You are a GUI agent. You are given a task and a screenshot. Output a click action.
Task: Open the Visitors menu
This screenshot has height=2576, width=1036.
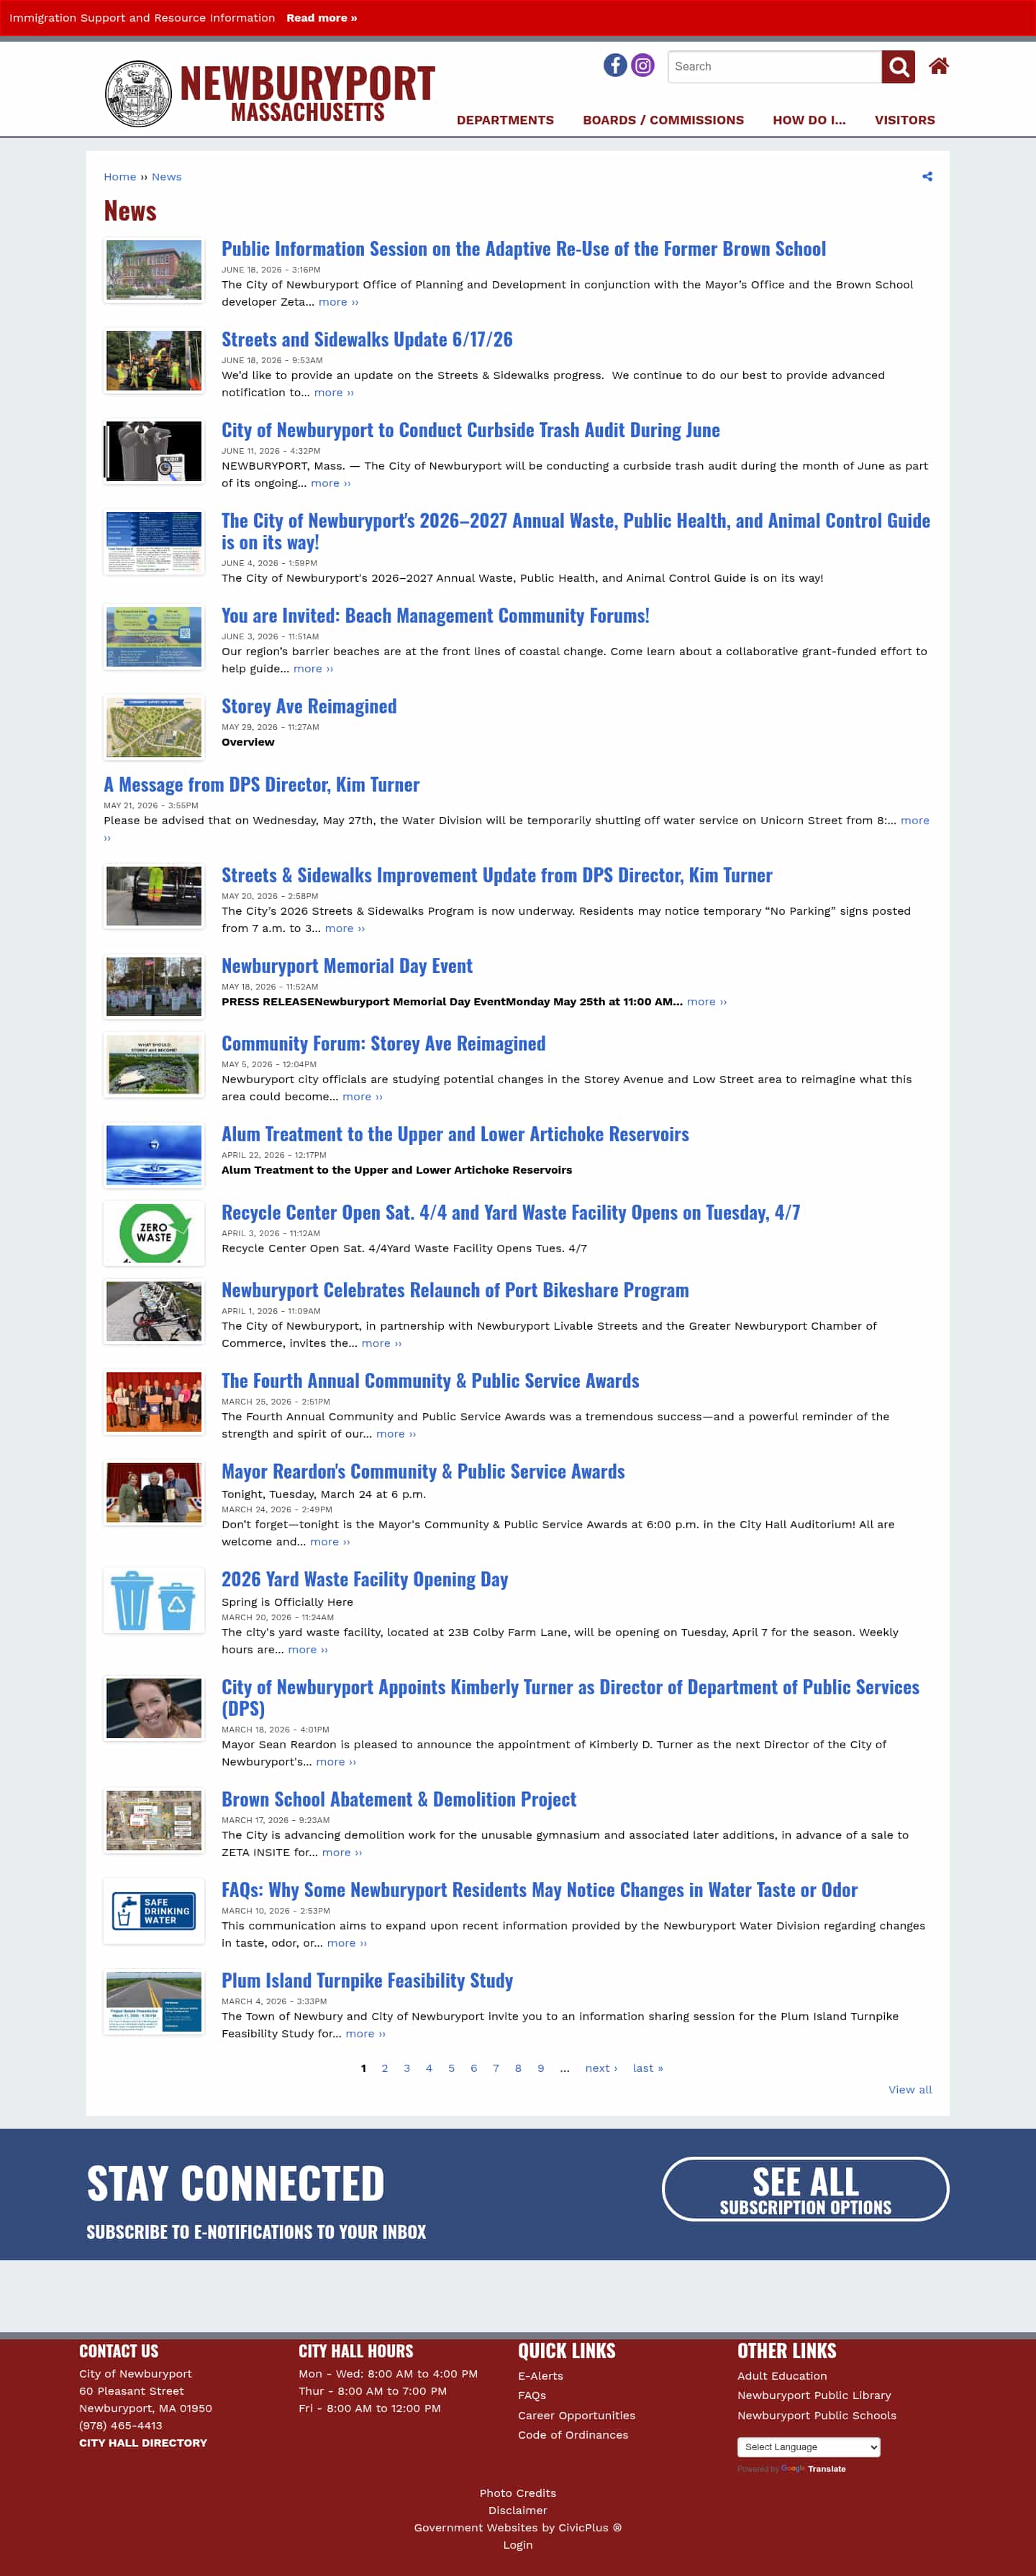pos(905,120)
